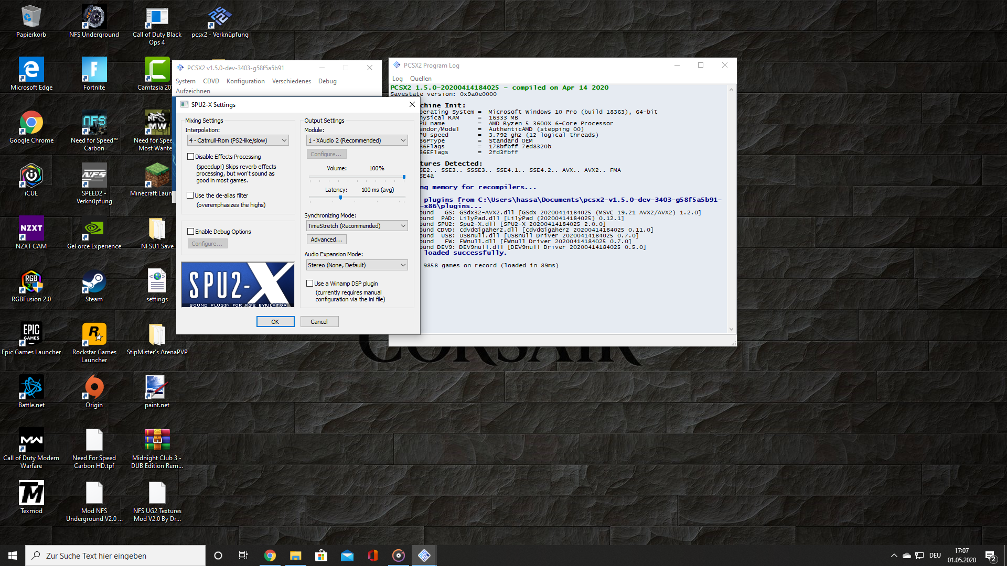
Task: Launch Texmod desktop icon
Action: point(31,497)
